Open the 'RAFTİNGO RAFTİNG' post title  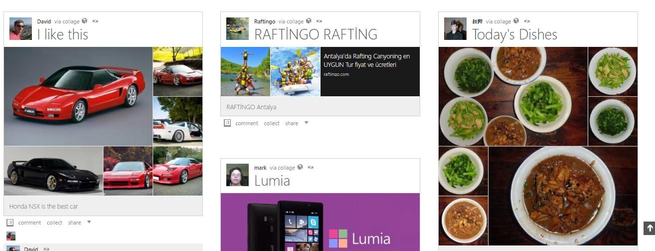(316, 34)
